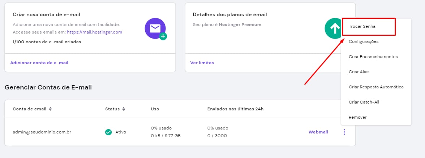The width and height of the screenshot is (425, 158).
Task: Click the green Ativo status checkmark
Action: pos(108,132)
